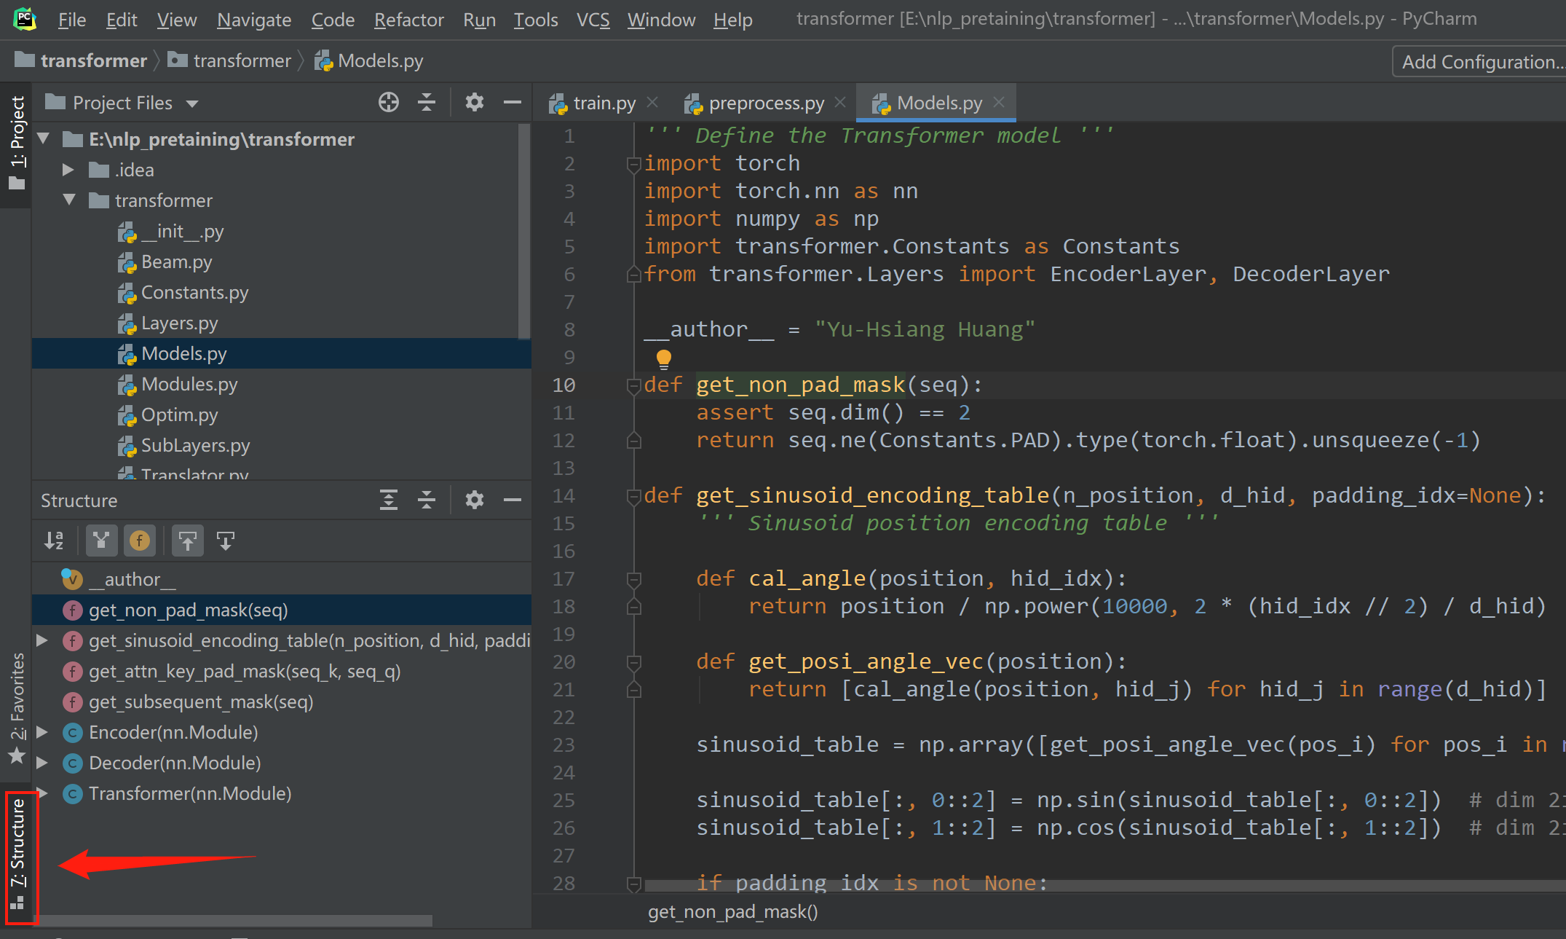
Task: Hide the Project Files panel with the minus icon
Action: [x=513, y=103]
